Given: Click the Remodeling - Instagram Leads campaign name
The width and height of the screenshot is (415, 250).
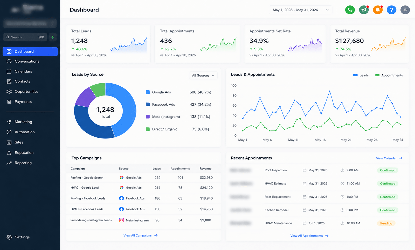Looking at the screenshot, I should click(x=91, y=220).
